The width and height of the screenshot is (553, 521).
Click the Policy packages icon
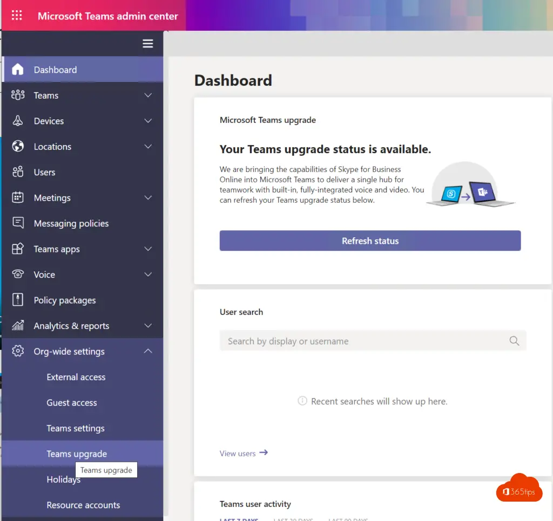click(x=18, y=300)
